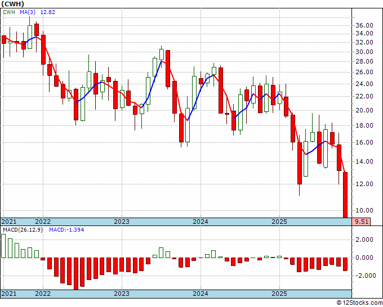
Task: Click the 2025 label on MACD panel axis
Action: click(279, 294)
